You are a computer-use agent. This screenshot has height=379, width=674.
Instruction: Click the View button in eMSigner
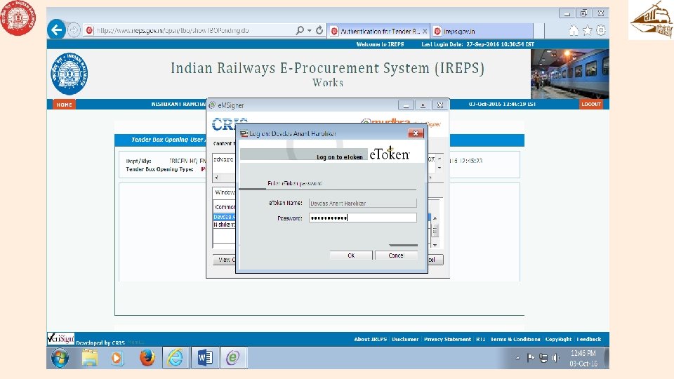click(225, 260)
